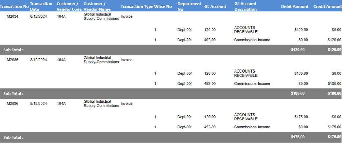Click the Department No column header
The height and width of the screenshot is (143, 342).
coord(189,7)
